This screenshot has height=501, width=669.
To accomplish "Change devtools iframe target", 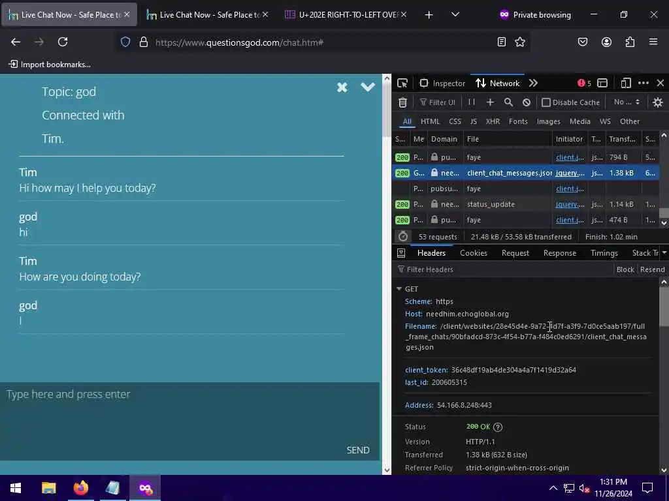I will pyautogui.click(x=602, y=83).
